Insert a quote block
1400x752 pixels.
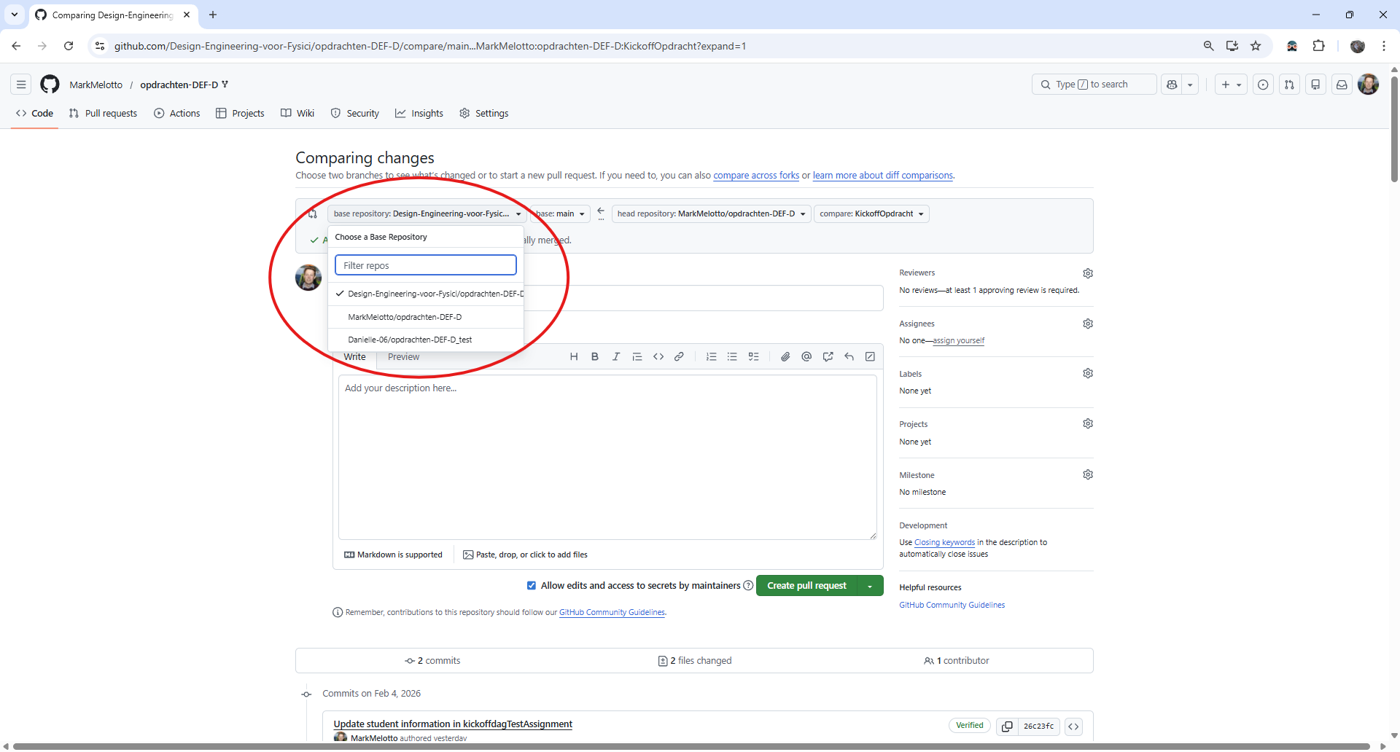pyautogui.click(x=637, y=357)
